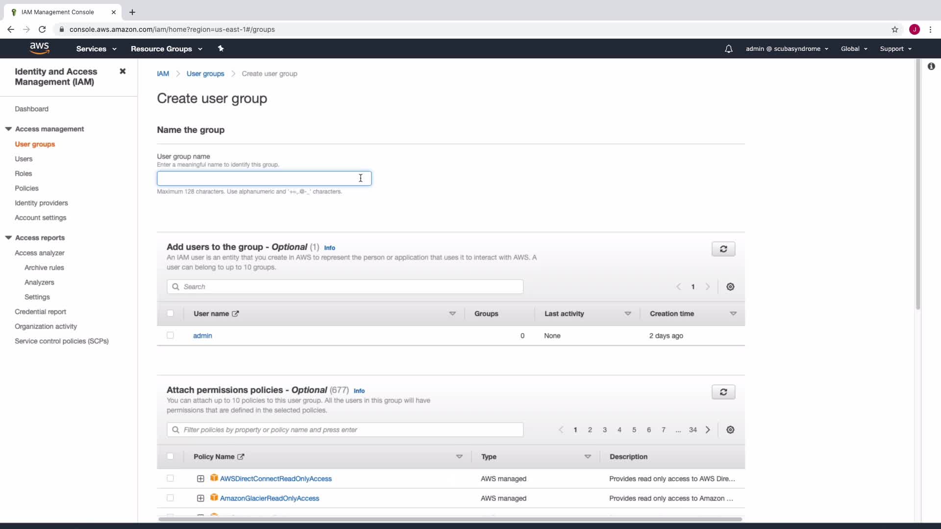Open the Support menu

(x=895, y=49)
